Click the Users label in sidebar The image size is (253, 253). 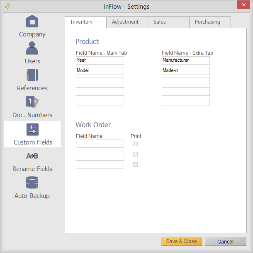32,61
